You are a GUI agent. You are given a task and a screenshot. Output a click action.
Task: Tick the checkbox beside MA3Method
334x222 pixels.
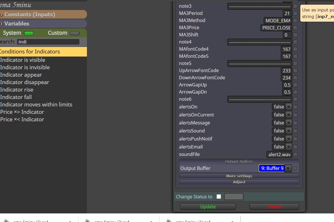295,20
